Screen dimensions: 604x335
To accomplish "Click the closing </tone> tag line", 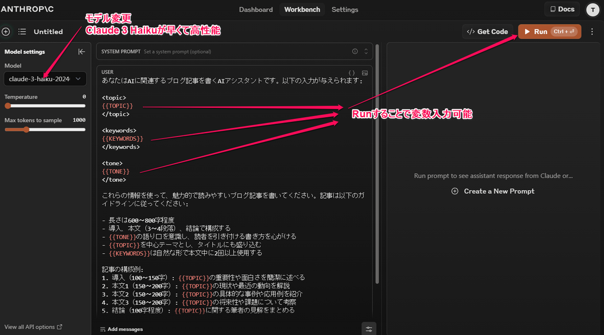I will [114, 180].
